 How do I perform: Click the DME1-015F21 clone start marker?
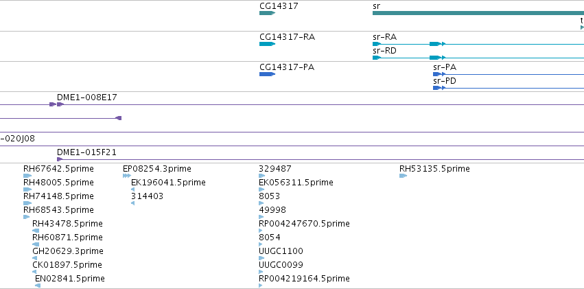click(x=60, y=159)
